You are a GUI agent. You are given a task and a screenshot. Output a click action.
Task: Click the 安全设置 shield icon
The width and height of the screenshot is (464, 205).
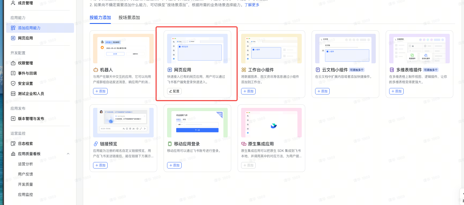click(13, 83)
